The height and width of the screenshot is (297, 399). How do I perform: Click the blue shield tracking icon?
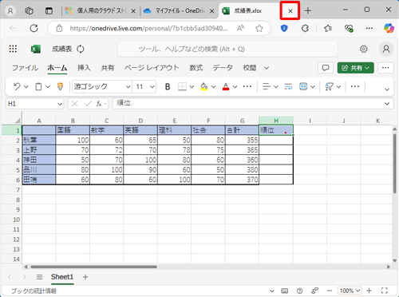pyautogui.click(x=284, y=28)
